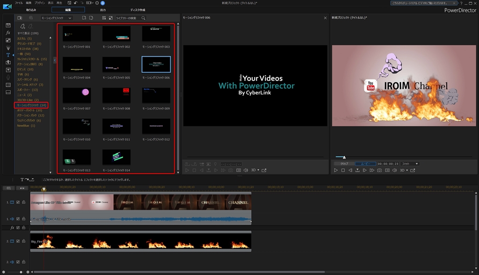Toggle the enable checkbox for audio track 1
The height and width of the screenshot is (275, 479).
click(x=18, y=219)
